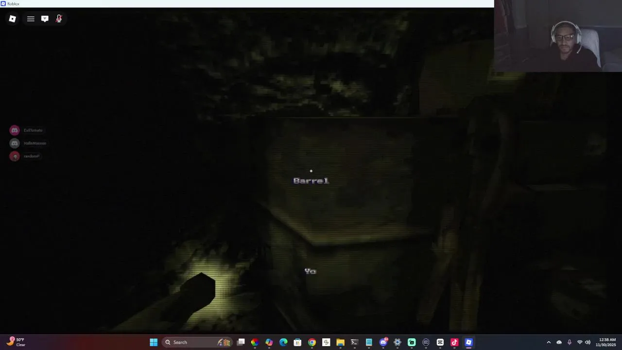Click the Discord avatar next to EvilTomato
Viewport: 622px width, 350px height.
click(x=15, y=130)
